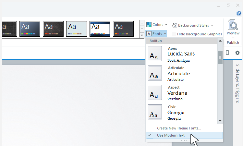The width and height of the screenshot is (243, 146).
Task: Open the Colors theme dropdown
Action: click(x=157, y=25)
